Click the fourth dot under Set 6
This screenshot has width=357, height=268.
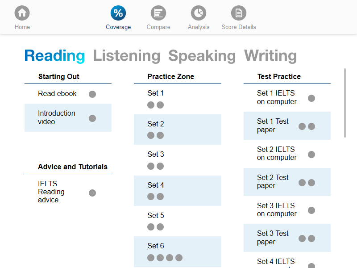pyautogui.click(x=179, y=258)
